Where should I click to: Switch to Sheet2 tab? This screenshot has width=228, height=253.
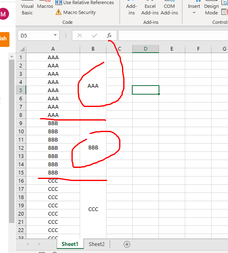pos(97,244)
